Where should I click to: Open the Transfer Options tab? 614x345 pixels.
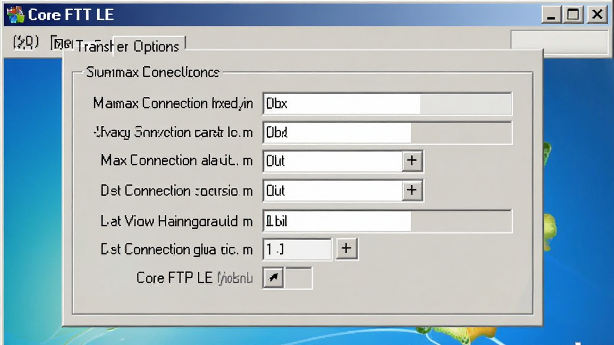click(127, 47)
